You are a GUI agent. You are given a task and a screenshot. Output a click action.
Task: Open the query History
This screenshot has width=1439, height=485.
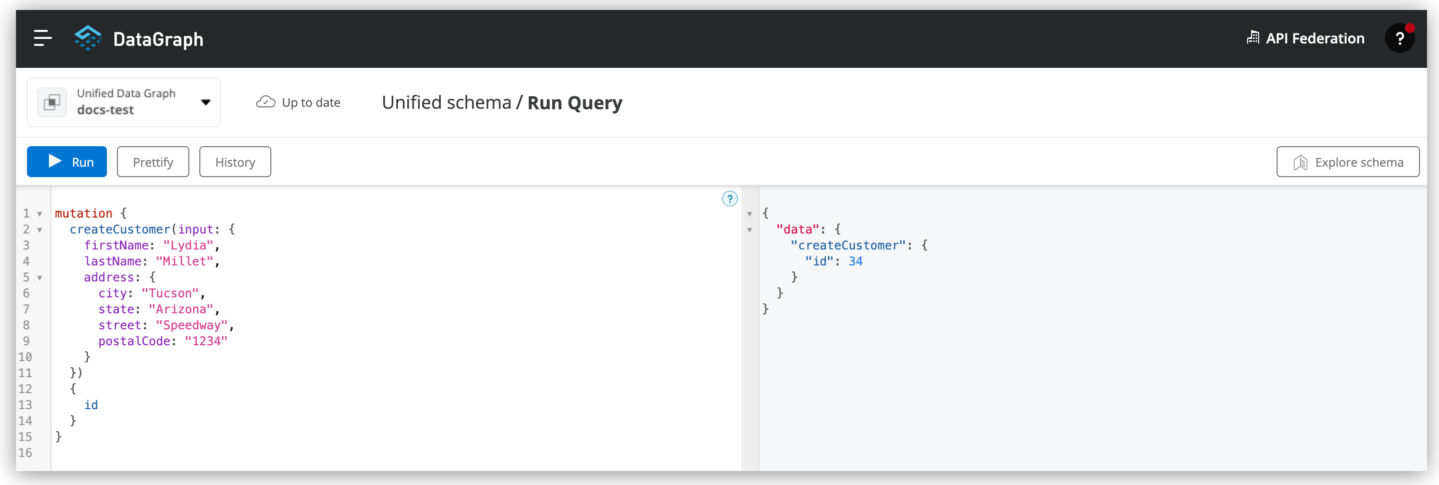(235, 161)
